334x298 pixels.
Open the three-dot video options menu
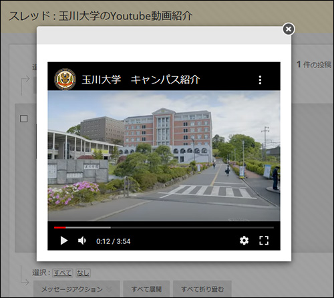260,80
